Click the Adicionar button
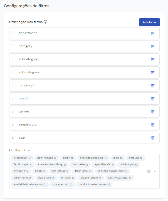Screen dimensions: 168x201 (149, 22)
